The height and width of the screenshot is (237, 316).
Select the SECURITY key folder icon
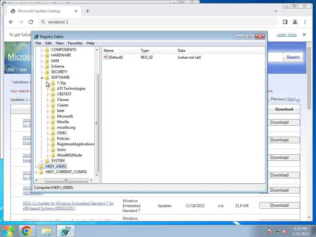tap(47, 72)
